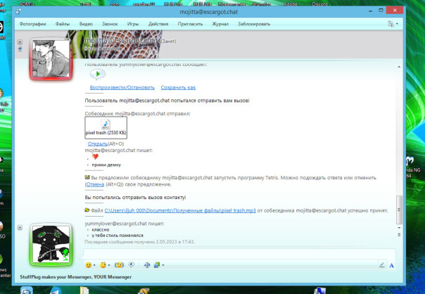Screen dimensions: 425x294
Task: Click the chat scrollbar up arrow
Action: tap(399, 67)
